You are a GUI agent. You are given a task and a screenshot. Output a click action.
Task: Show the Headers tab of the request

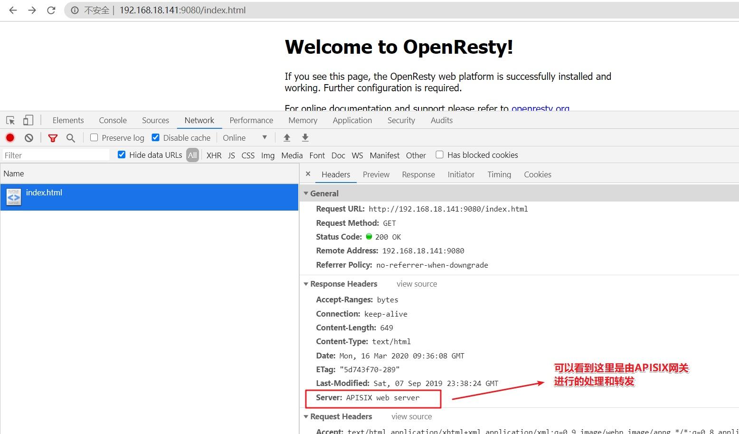(x=336, y=174)
